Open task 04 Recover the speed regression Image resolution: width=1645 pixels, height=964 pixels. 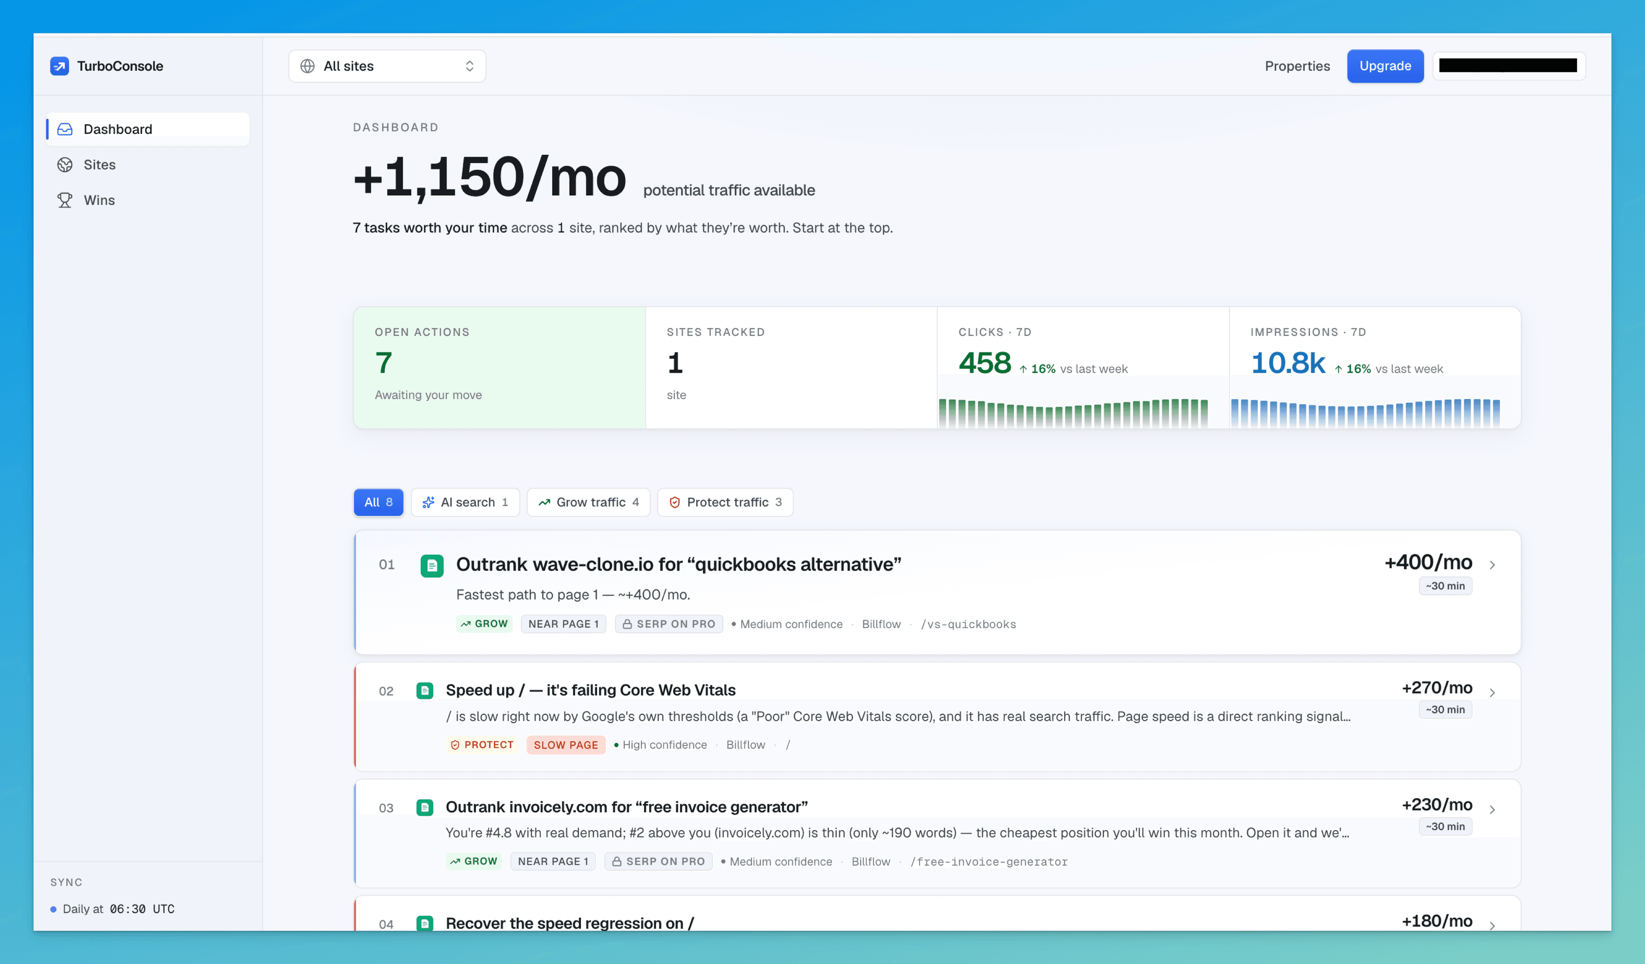pos(937,914)
